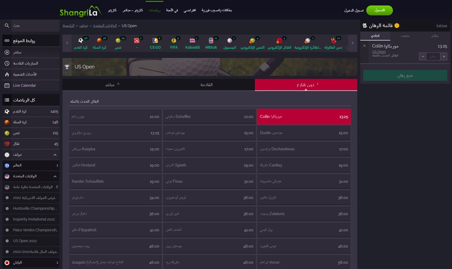
Task: Remove Collin bet from bet slip
Action: (x=364, y=46)
